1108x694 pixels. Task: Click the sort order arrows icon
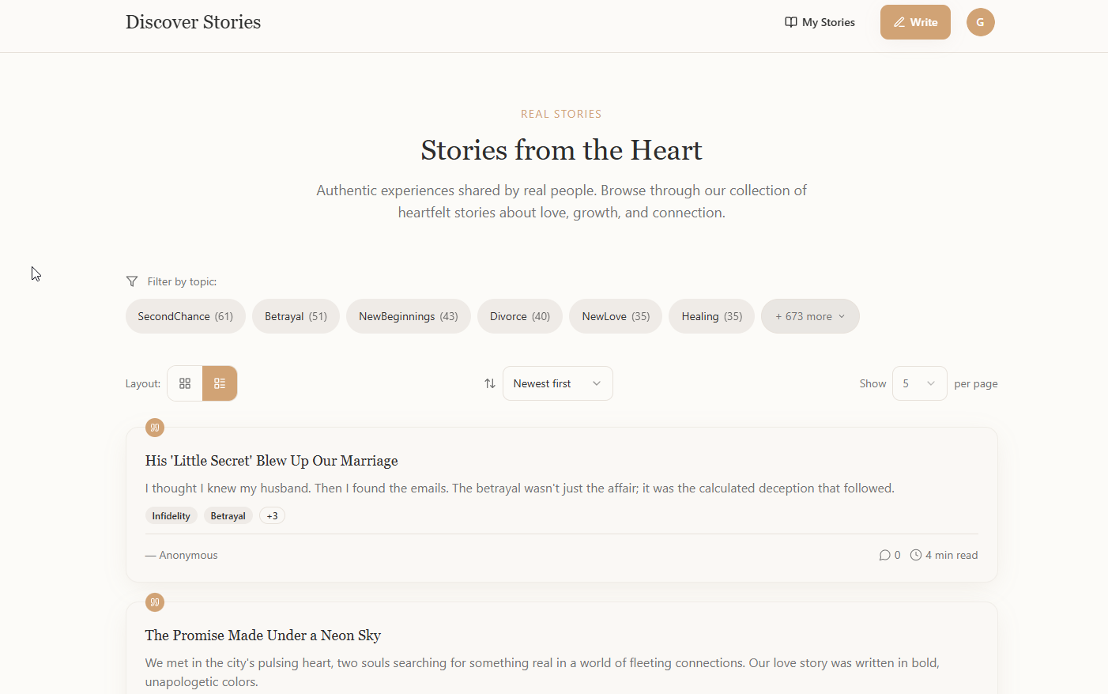[490, 383]
